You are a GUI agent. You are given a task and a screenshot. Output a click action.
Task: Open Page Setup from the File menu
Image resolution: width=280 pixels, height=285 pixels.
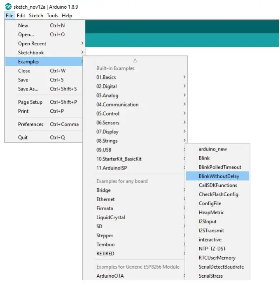tap(44, 102)
